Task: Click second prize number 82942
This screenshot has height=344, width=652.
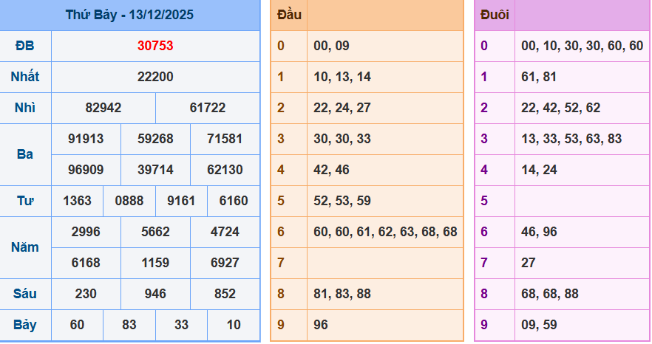Action: [x=103, y=108]
